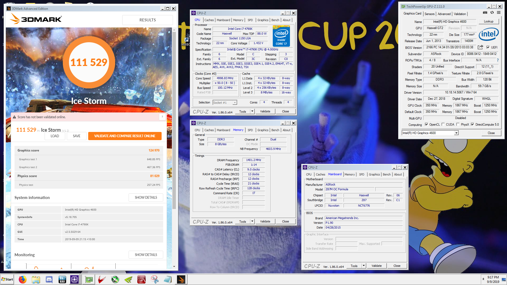Open the red puzzle icon in the taskbar
The image size is (507, 285).
(142, 279)
